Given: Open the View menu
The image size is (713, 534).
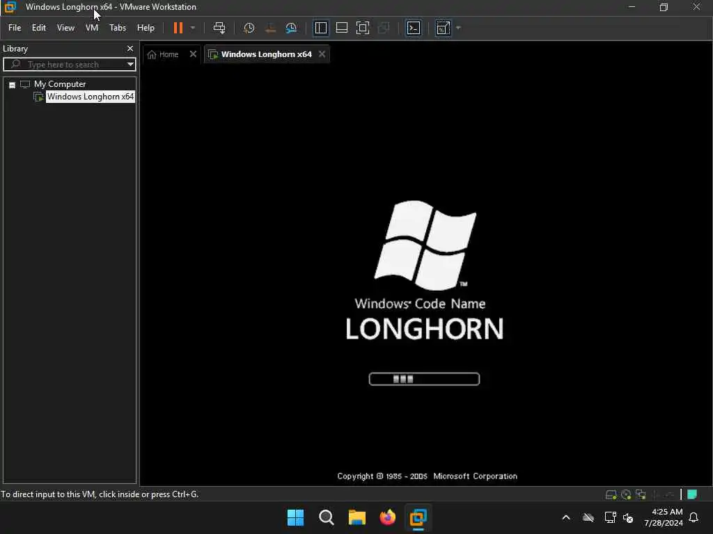Looking at the screenshot, I should click(65, 28).
